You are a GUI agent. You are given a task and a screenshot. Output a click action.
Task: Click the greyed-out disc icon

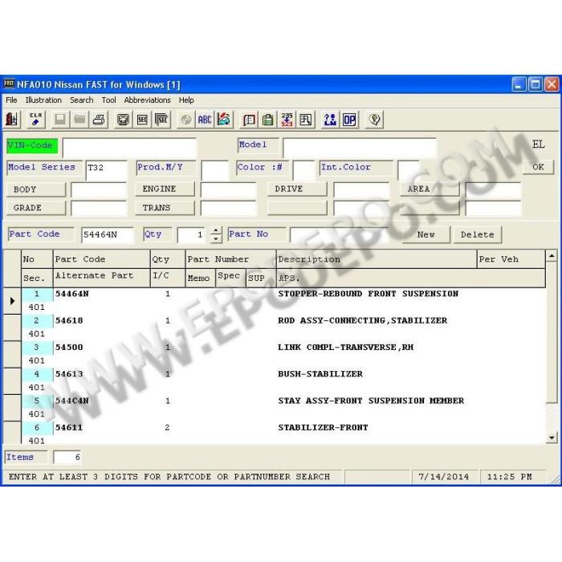pyautogui.click(x=185, y=120)
